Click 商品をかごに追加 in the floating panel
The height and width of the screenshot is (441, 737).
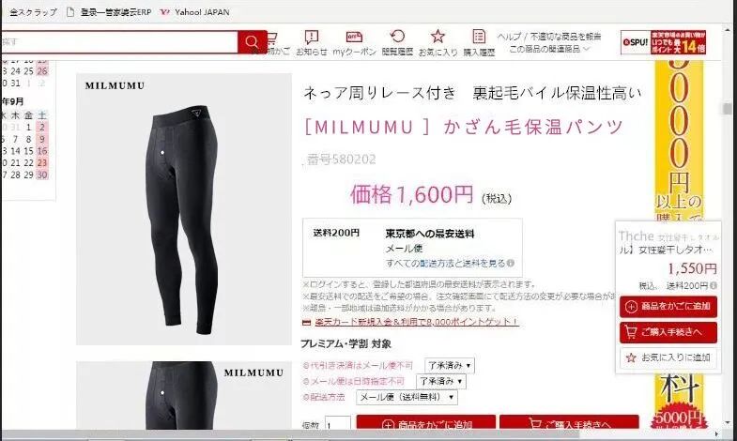pos(668,306)
